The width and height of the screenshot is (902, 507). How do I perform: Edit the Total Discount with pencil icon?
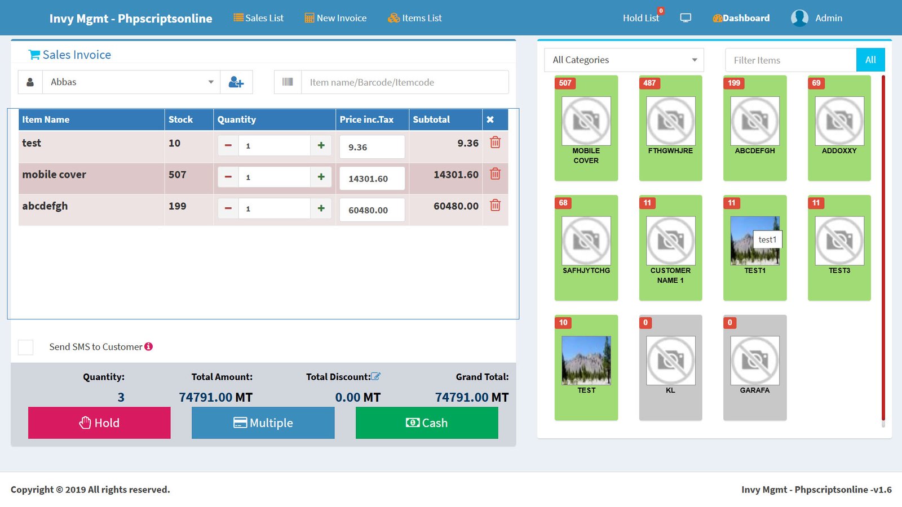(376, 376)
